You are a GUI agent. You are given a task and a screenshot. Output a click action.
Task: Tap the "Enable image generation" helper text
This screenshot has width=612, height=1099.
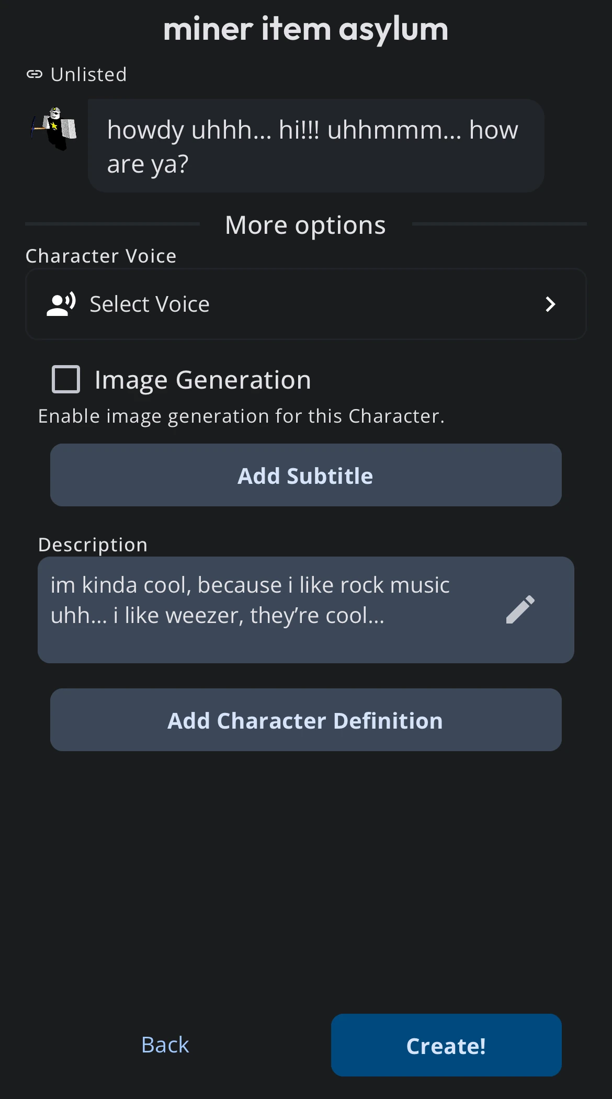click(x=241, y=416)
